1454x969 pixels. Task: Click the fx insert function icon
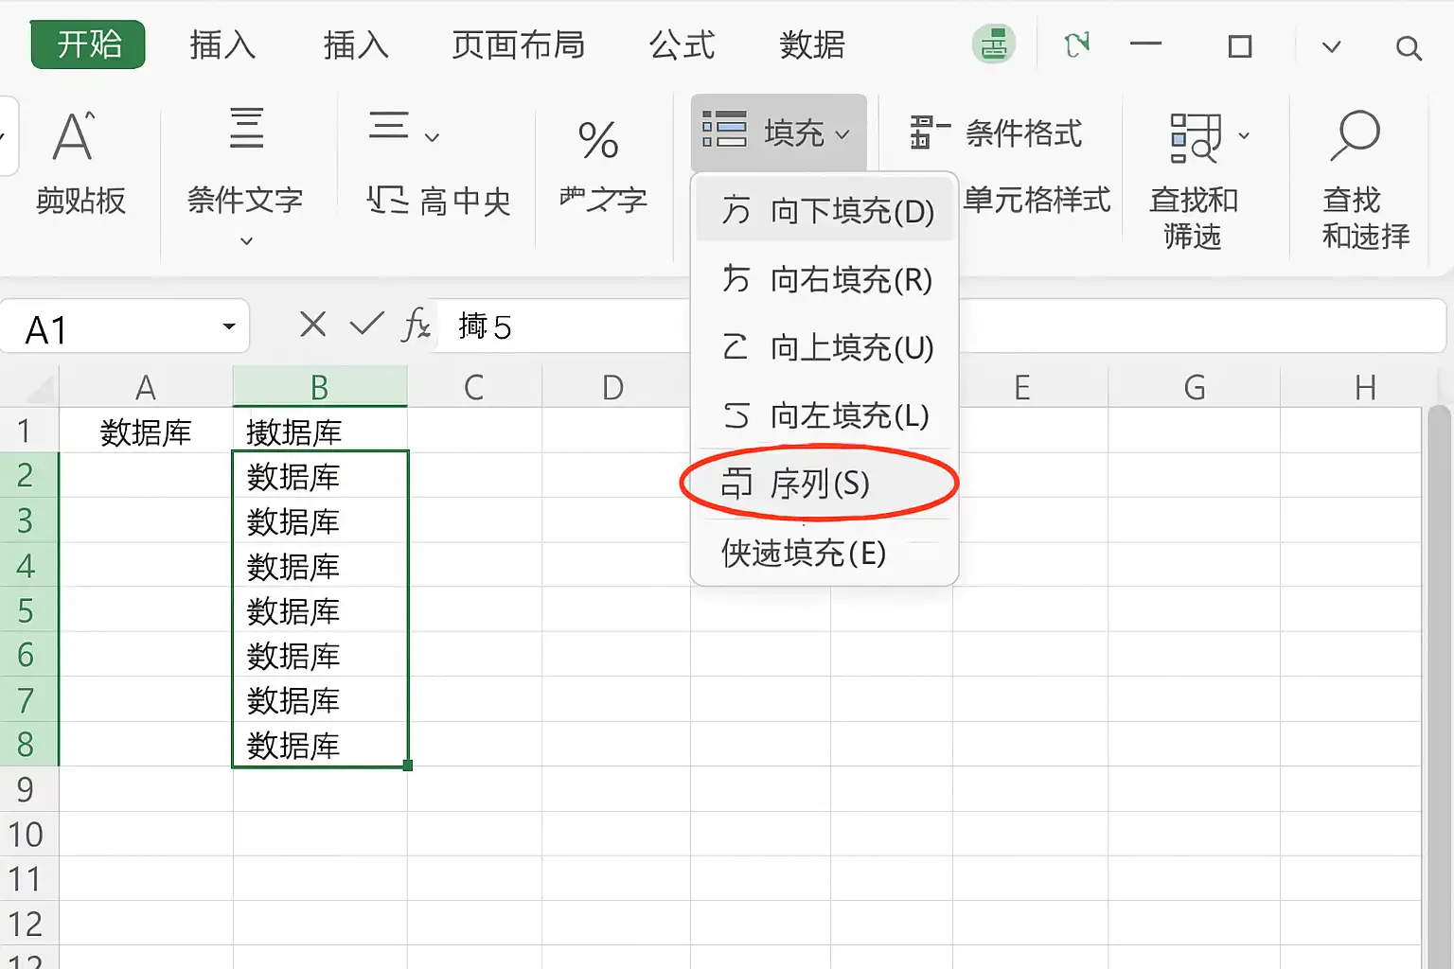point(417,325)
